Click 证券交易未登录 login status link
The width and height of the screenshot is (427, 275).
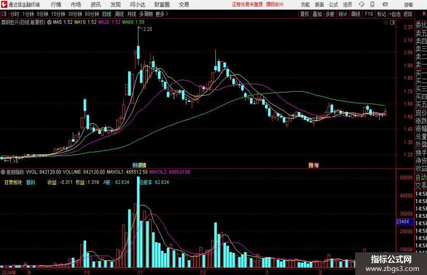click(x=247, y=5)
